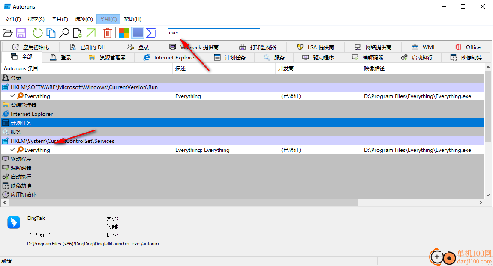The width and height of the screenshot is (493, 266).
Task: Select HKLM Run registry key row
Action: pos(243,87)
